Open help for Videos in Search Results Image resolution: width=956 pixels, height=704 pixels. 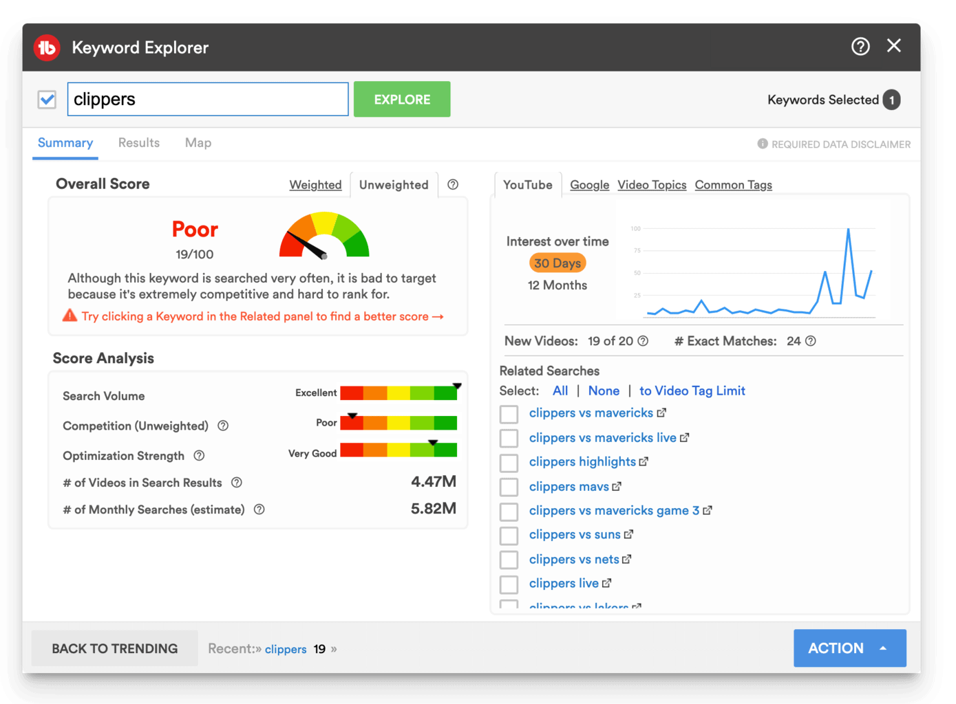pos(237,483)
